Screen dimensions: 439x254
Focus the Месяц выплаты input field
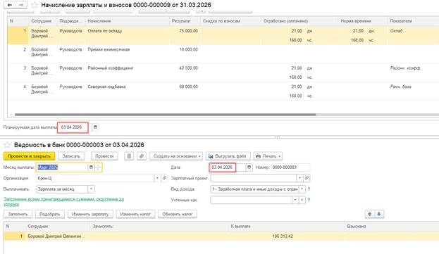(62, 167)
